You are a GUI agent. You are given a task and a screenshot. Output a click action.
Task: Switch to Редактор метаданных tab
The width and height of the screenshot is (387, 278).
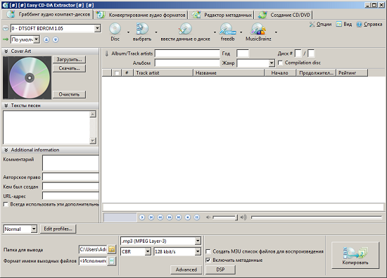pos(221,15)
